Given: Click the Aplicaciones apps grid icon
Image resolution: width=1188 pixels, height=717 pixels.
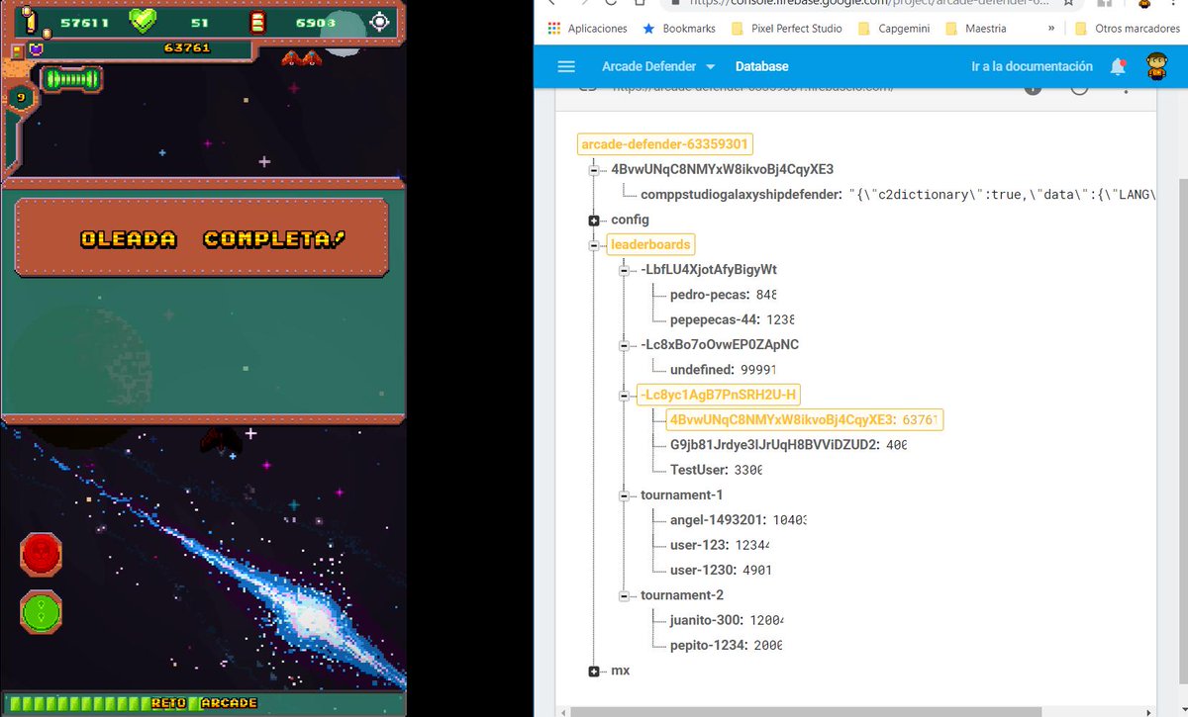Looking at the screenshot, I should [554, 29].
